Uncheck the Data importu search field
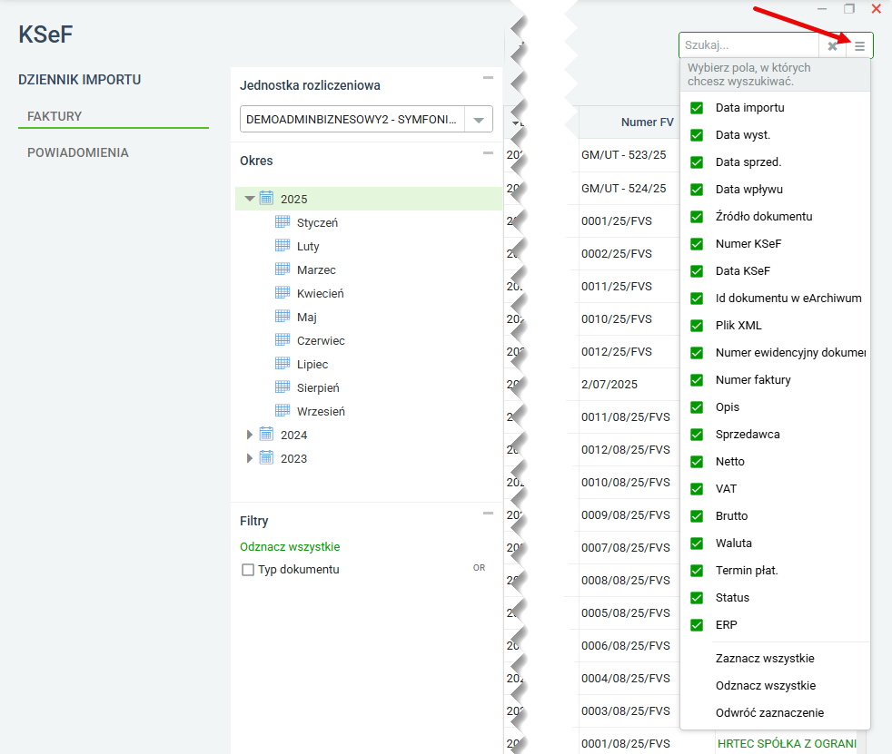The width and height of the screenshot is (892, 754). (x=697, y=108)
